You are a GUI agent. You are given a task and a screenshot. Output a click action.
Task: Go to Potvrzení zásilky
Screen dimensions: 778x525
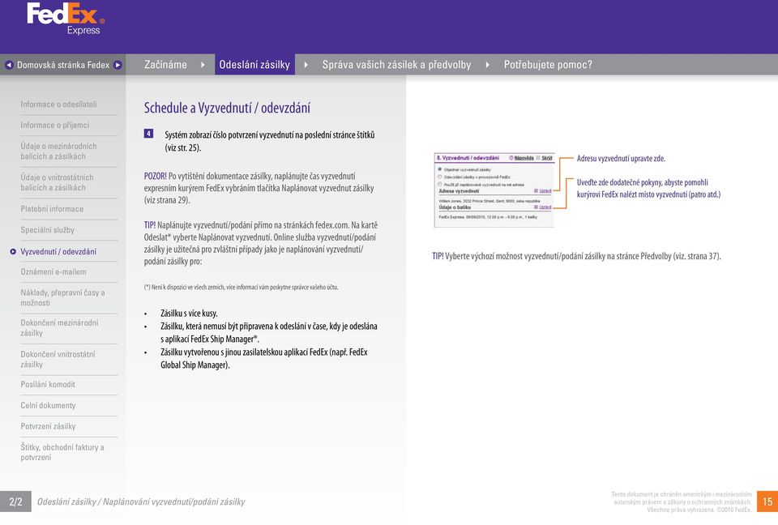click(48, 426)
